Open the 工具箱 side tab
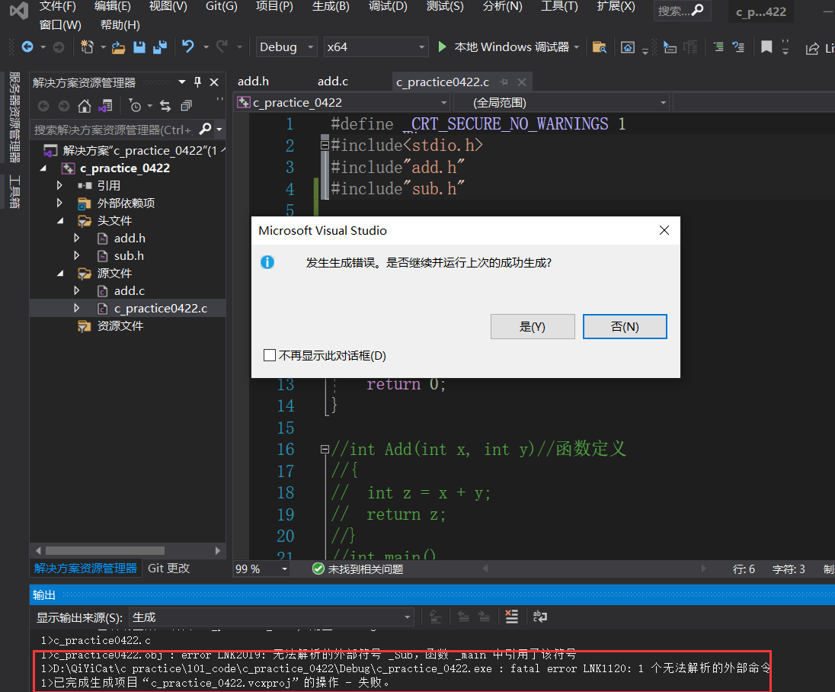The height and width of the screenshot is (692, 835). tap(15, 191)
